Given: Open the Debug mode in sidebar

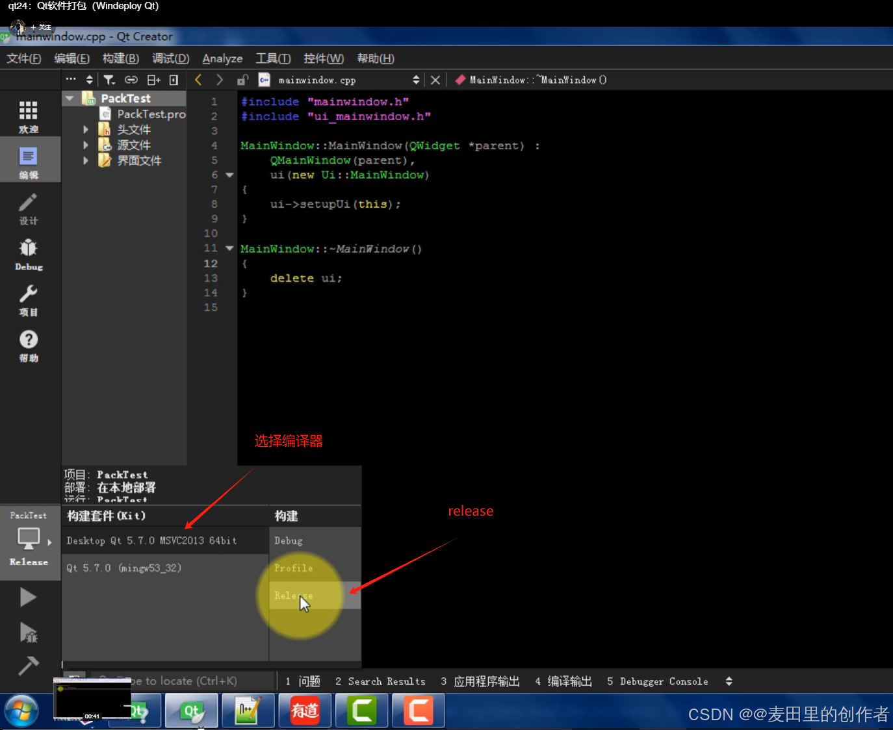Looking at the screenshot, I should click(x=29, y=254).
